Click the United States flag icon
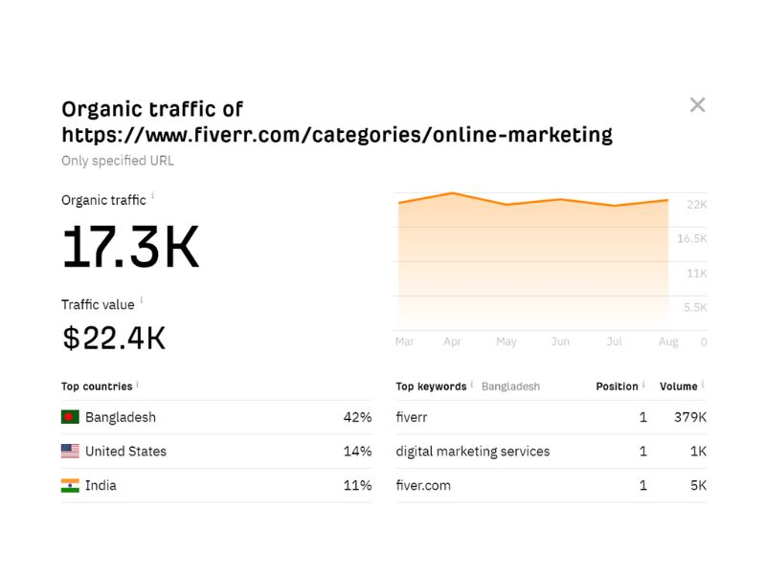The image size is (766, 574). coord(70,451)
